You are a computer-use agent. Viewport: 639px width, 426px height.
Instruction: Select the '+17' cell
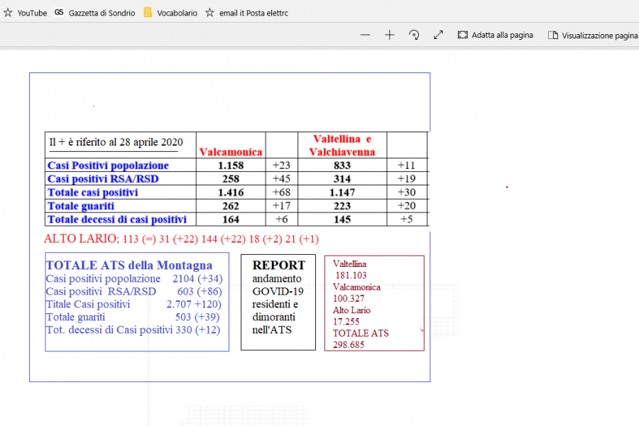pyautogui.click(x=282, y=206)
